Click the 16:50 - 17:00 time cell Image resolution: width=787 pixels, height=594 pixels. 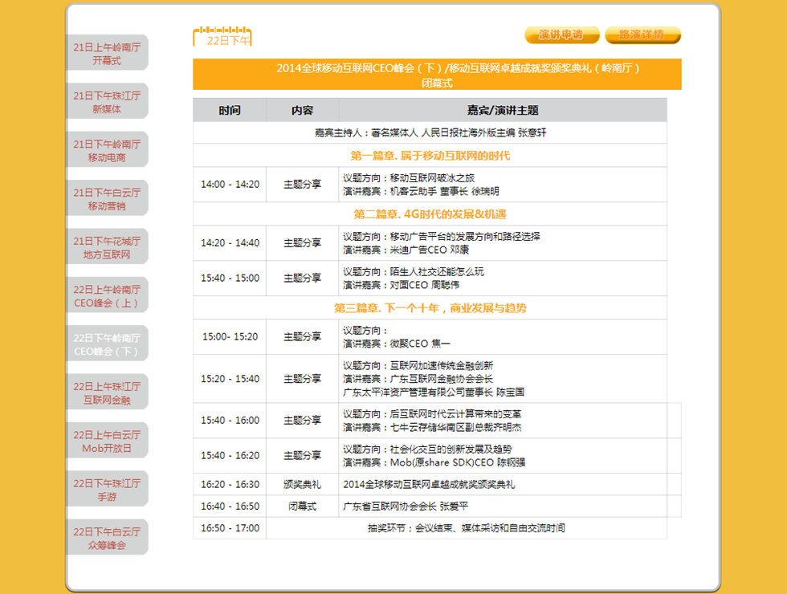tap(230, 528)
